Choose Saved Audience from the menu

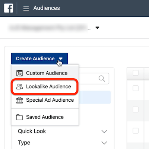pos(45,117)
